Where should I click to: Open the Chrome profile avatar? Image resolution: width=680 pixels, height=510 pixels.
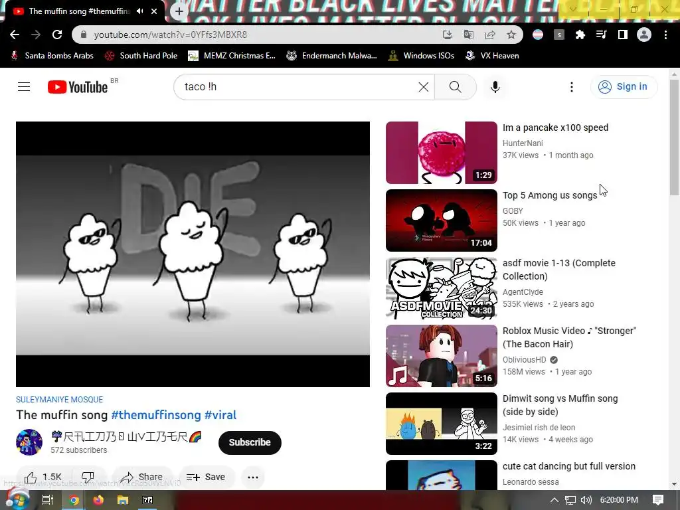pyautogui.click(x=644, y=35)
